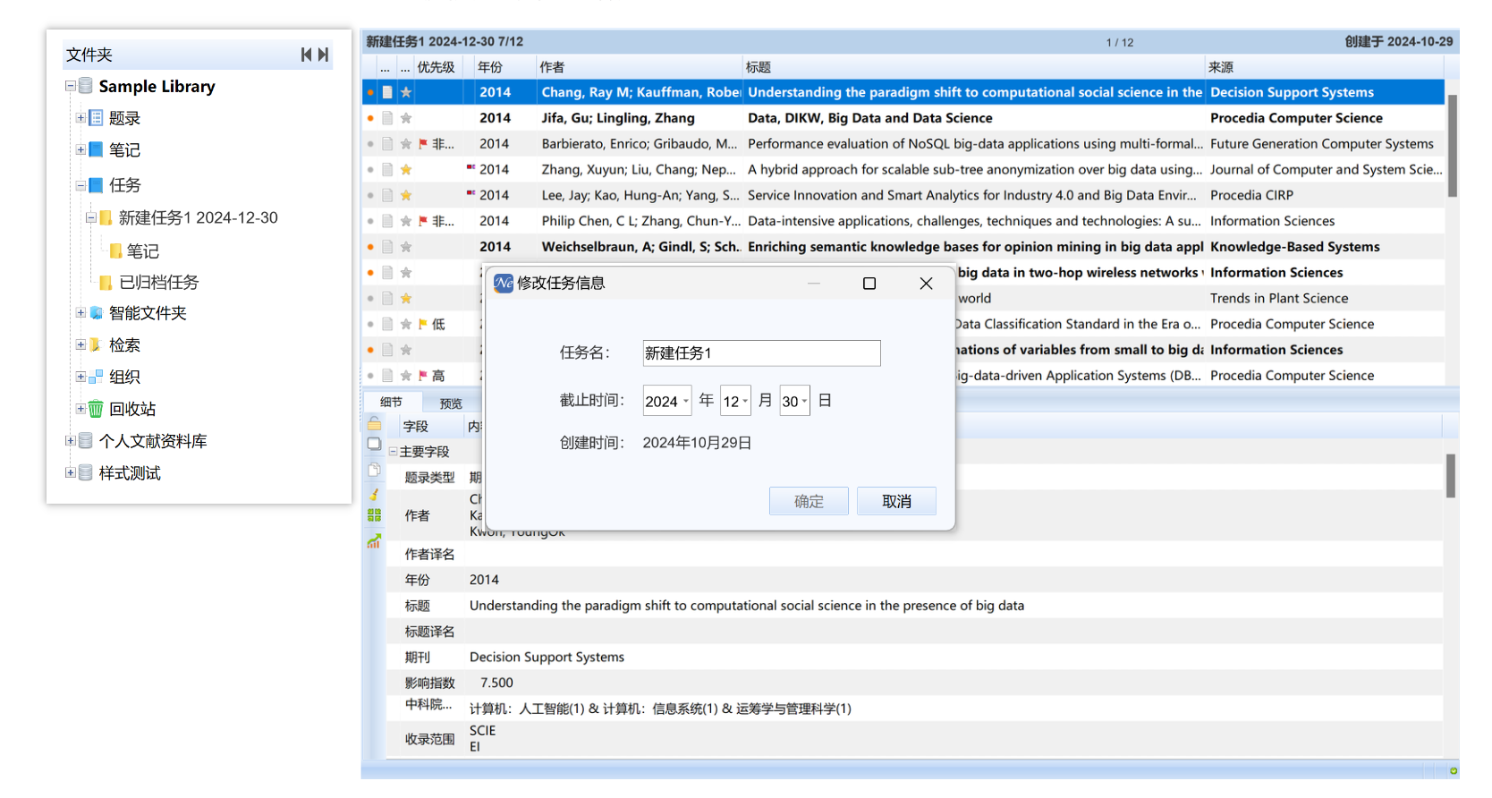Image resolution: width=1492 pixels, height=798 pixels.
Task: Select the 笔记 folder under 新建任务1
Action: coord(142,251)
